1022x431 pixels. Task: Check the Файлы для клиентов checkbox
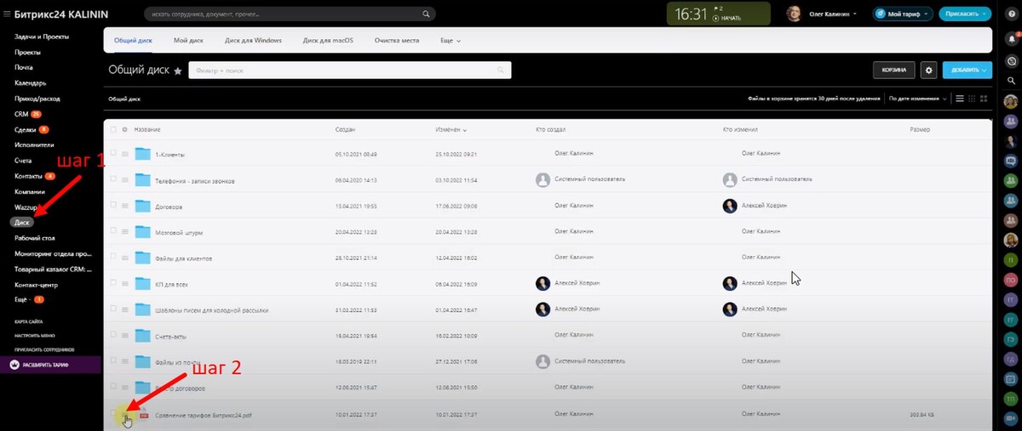pos(112,258)
